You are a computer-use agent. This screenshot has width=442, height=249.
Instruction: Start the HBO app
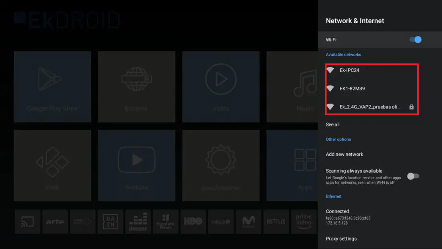(x=193, y=221)
